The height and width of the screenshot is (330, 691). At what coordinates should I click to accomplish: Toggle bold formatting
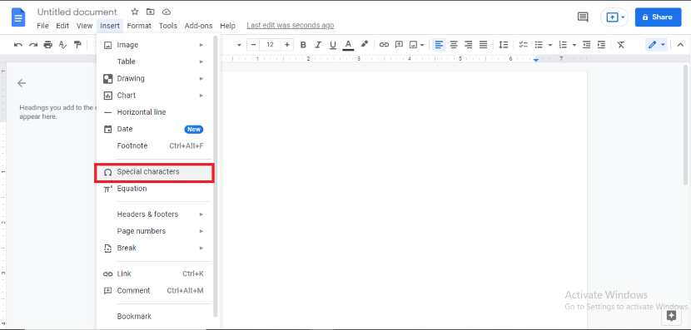coord(303,44)
